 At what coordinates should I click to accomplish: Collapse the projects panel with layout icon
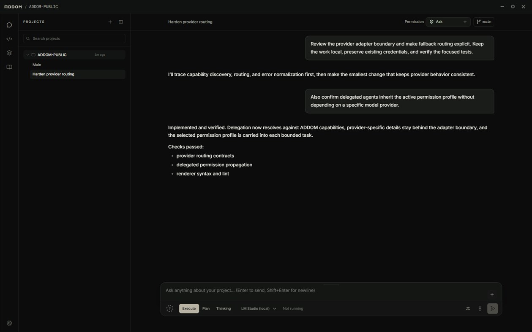click(121, 22)
